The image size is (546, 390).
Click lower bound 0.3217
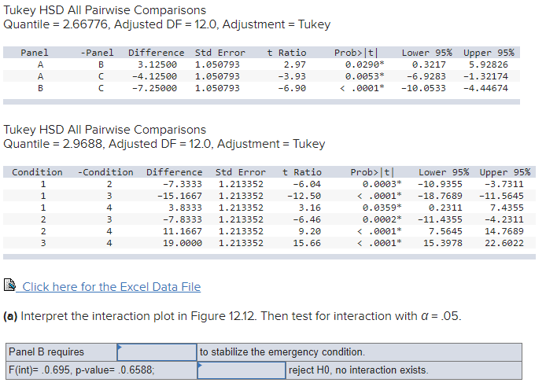click(x=429, y=64)
